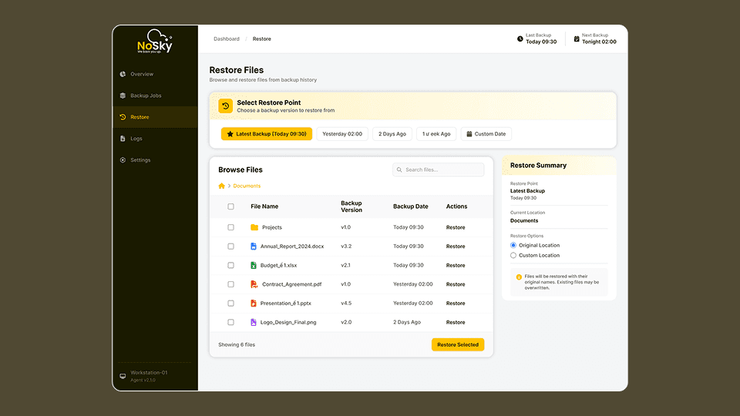Click the NoSky cloud logo
The height and width of the screenshot is (416, 740).
155,43
